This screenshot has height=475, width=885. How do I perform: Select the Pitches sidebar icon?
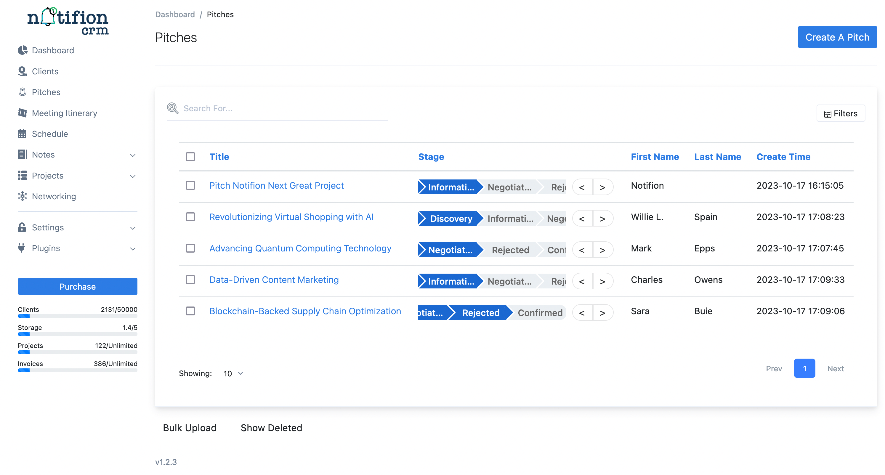coord(22,92)
